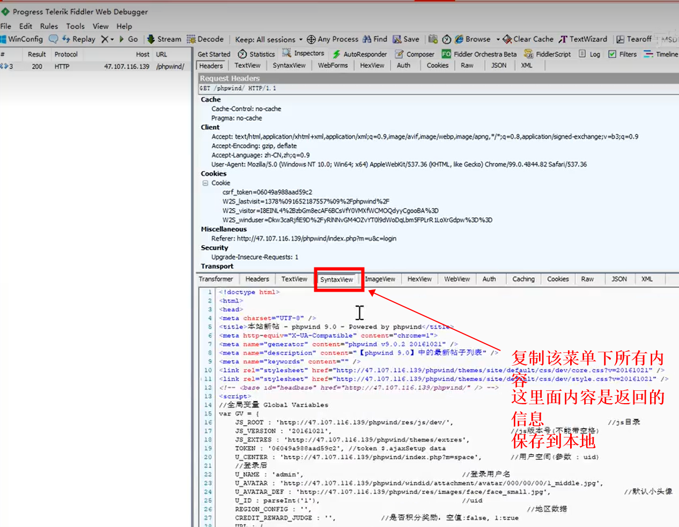679x527 pixels.
Task: Open the File menu
Action: click(x=6, y=26)
